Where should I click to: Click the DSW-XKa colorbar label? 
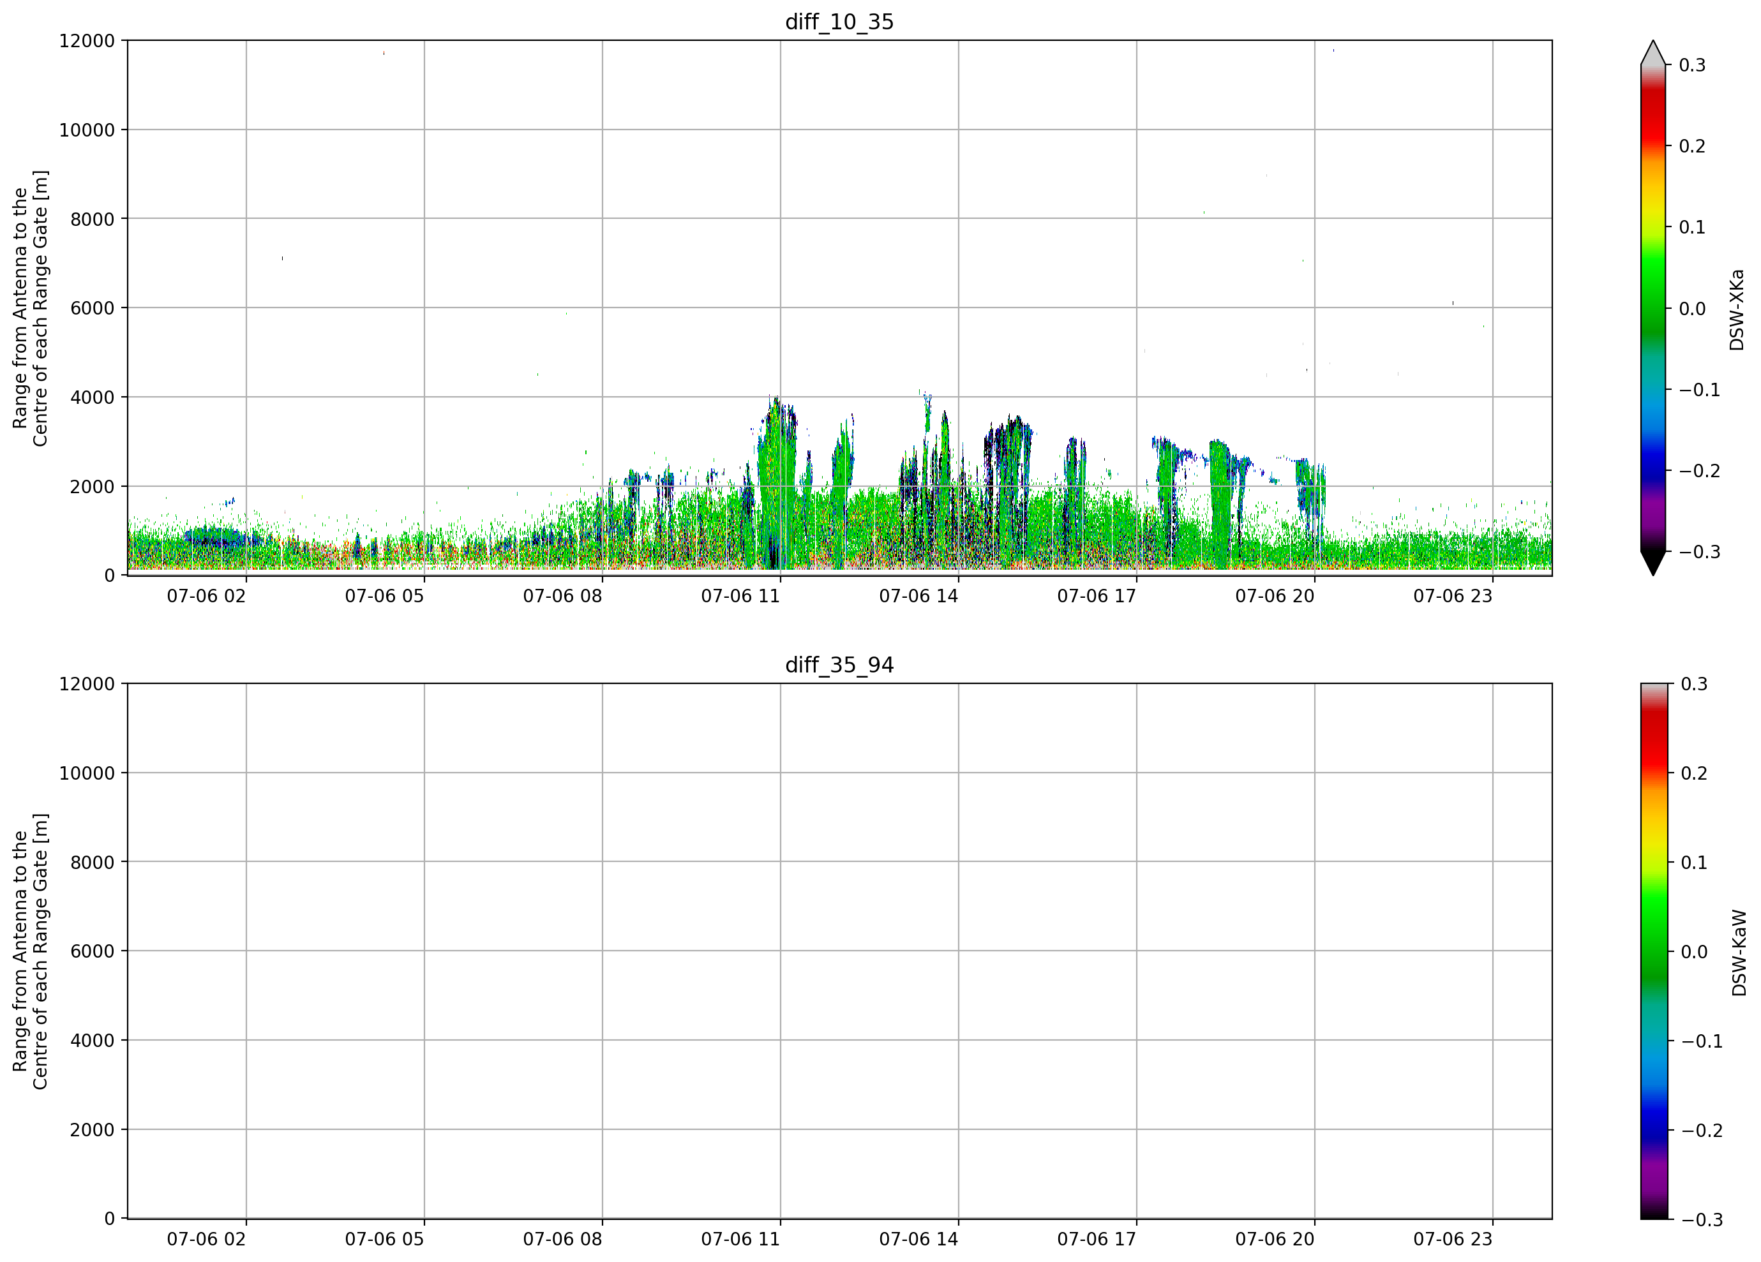[1738, 309]
